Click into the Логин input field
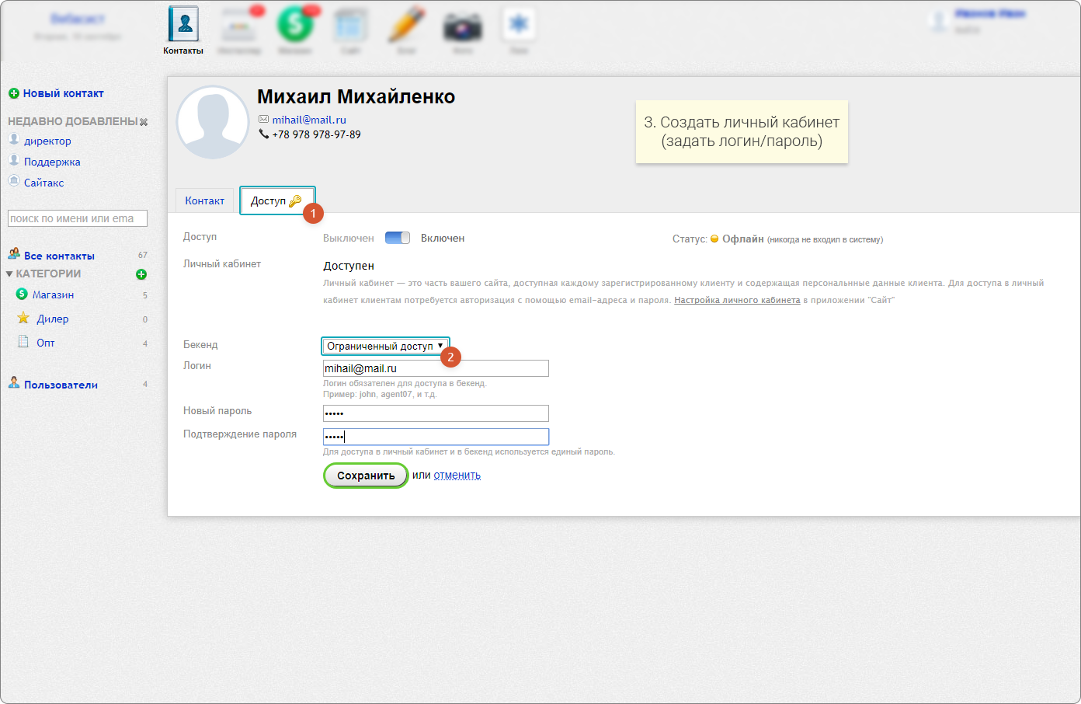The width and height of the screenshot is (1081, 704). tap(436, 368)
